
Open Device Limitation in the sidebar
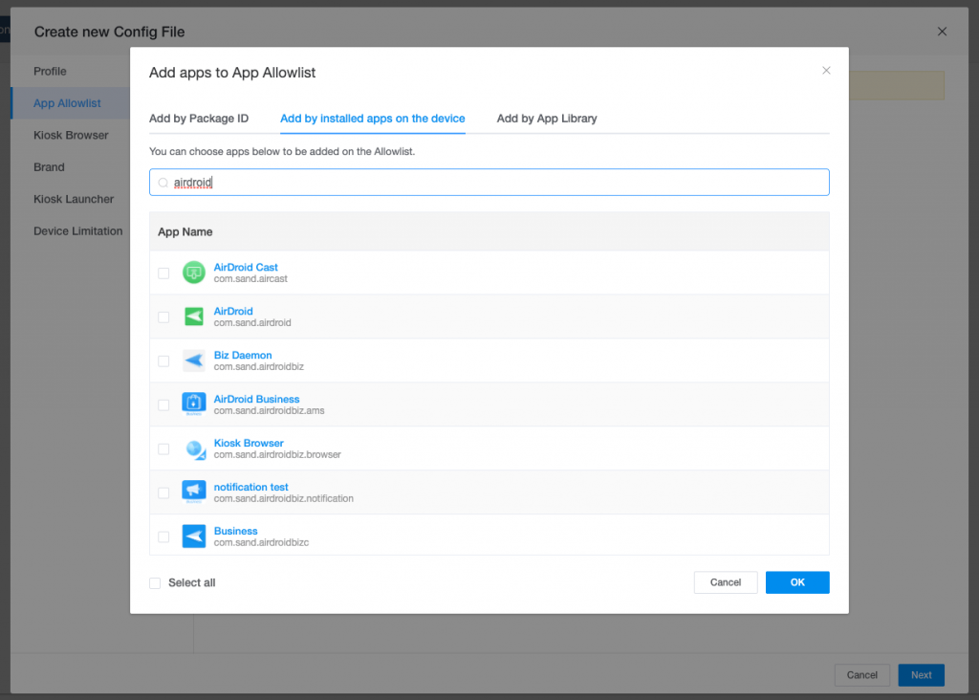coord(78,230)
